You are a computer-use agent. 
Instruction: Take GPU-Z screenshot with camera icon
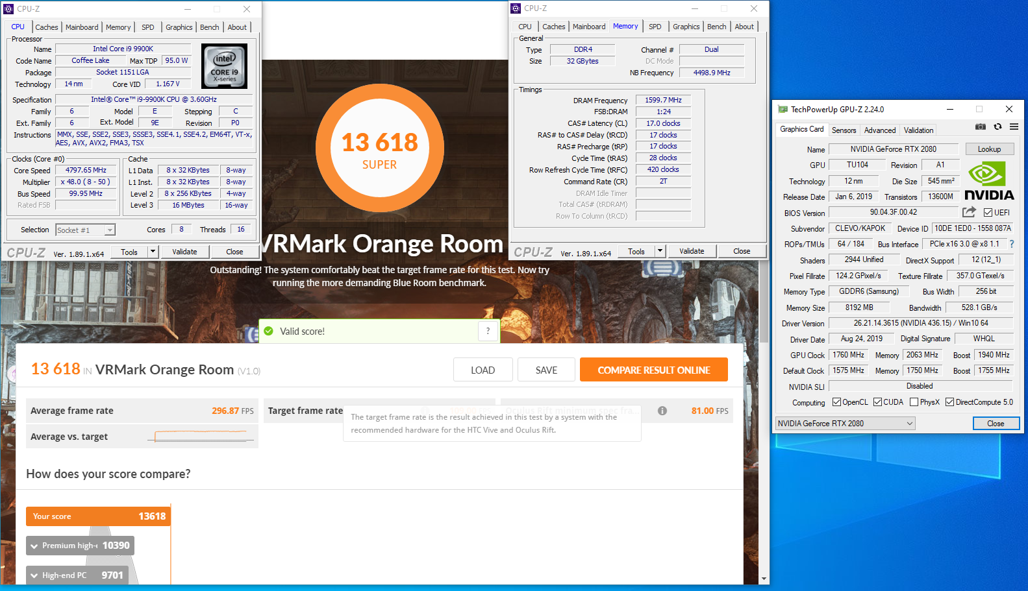click(x=981, y=127)
